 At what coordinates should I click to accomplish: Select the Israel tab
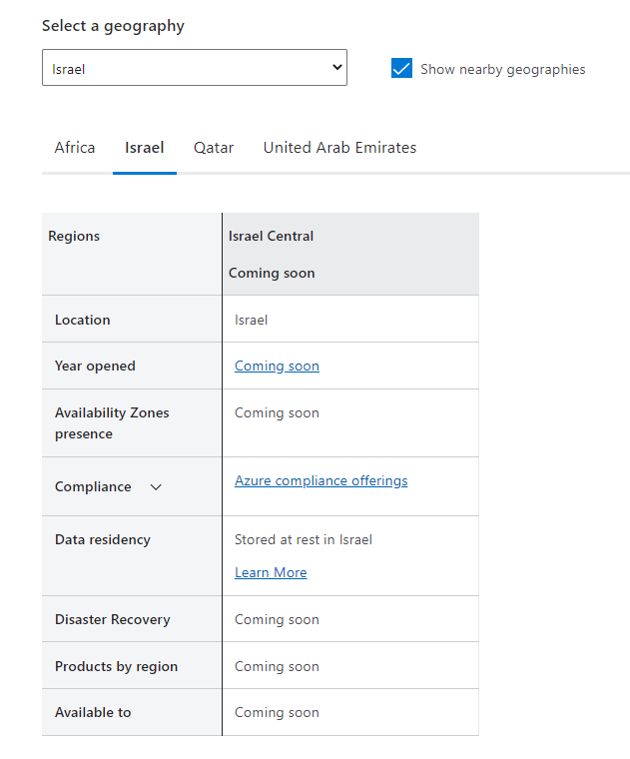tap(144, 147)
